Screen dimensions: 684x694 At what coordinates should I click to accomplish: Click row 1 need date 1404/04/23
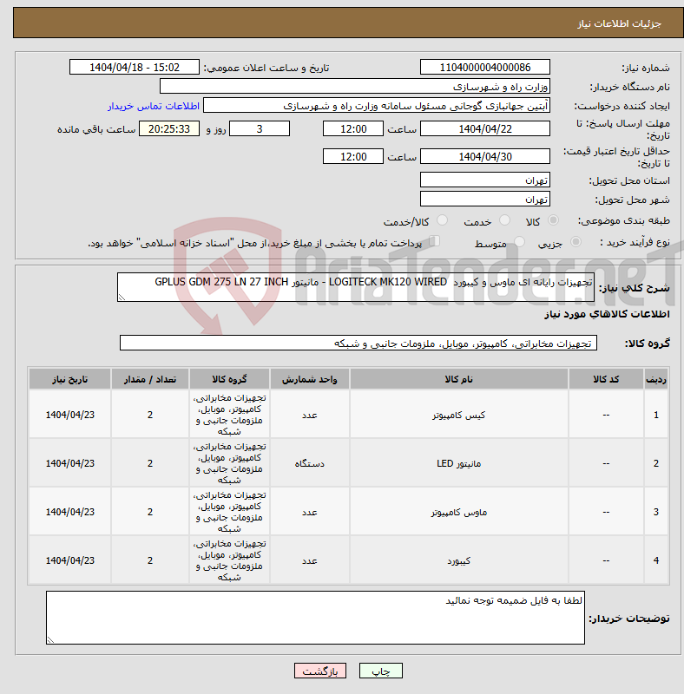pyautogui.click(x=70, y=415)
